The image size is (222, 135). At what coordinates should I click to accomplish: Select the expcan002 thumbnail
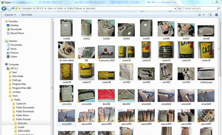click(106, 114)
